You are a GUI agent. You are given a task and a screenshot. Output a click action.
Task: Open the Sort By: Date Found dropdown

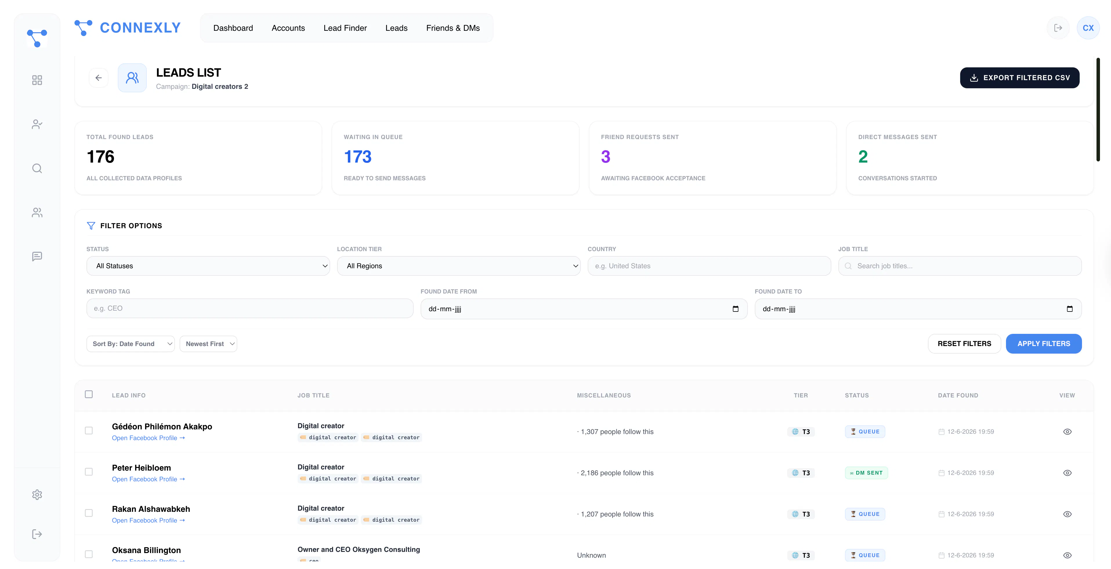click(131, 344)
